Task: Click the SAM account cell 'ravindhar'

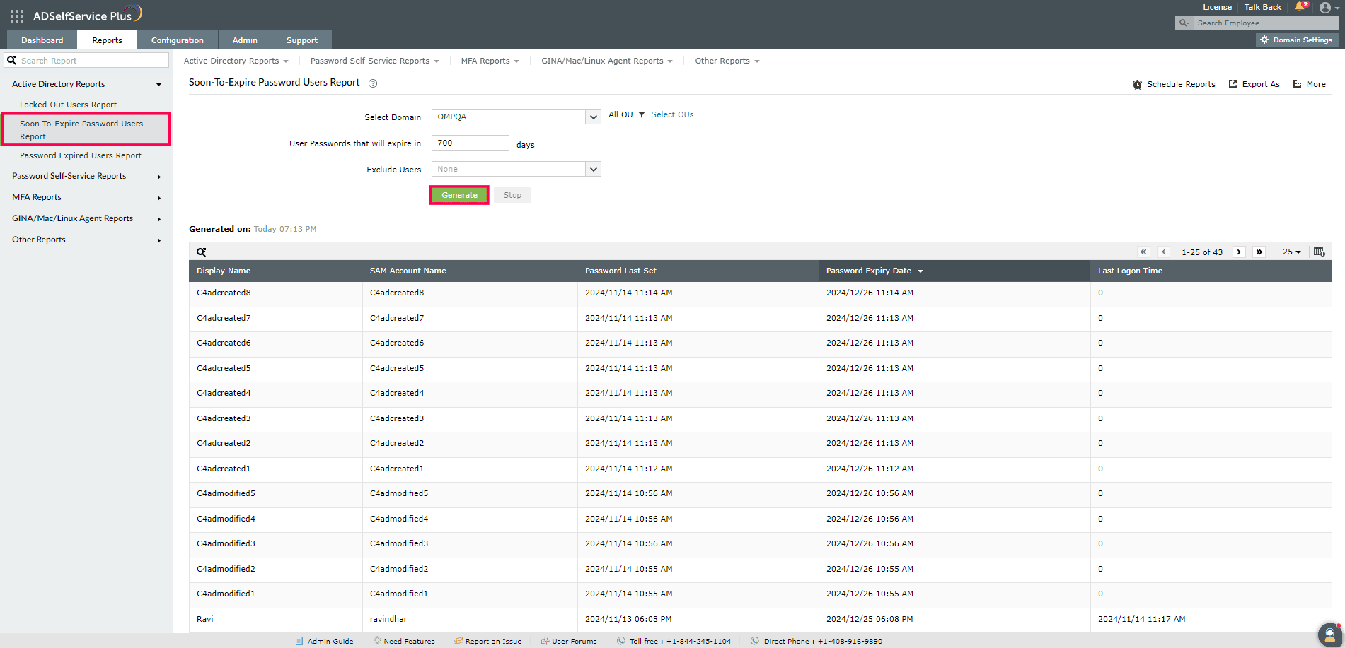Action: [388, 620]
